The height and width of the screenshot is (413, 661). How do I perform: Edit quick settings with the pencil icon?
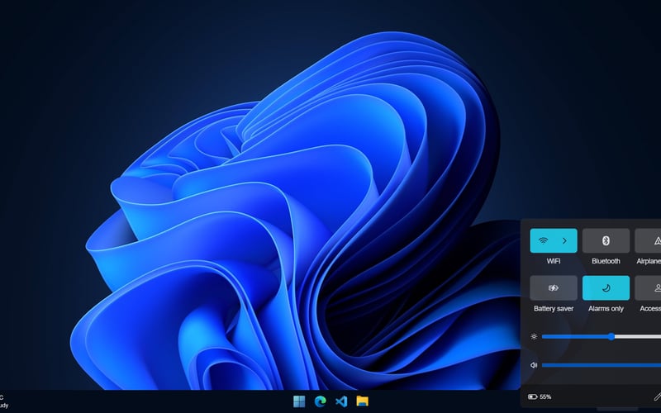657,396
